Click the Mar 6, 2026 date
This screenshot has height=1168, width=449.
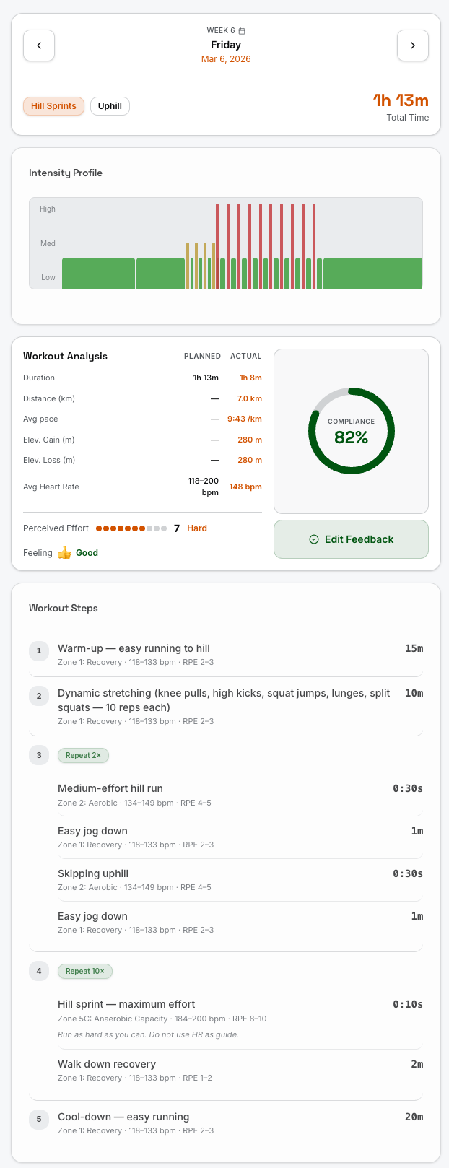click(226, 59)
